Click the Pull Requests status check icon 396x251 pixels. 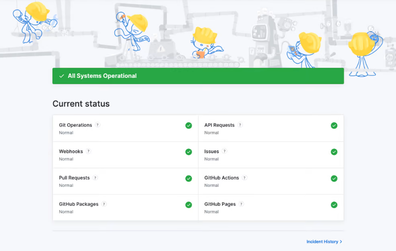tap(189, 179)
